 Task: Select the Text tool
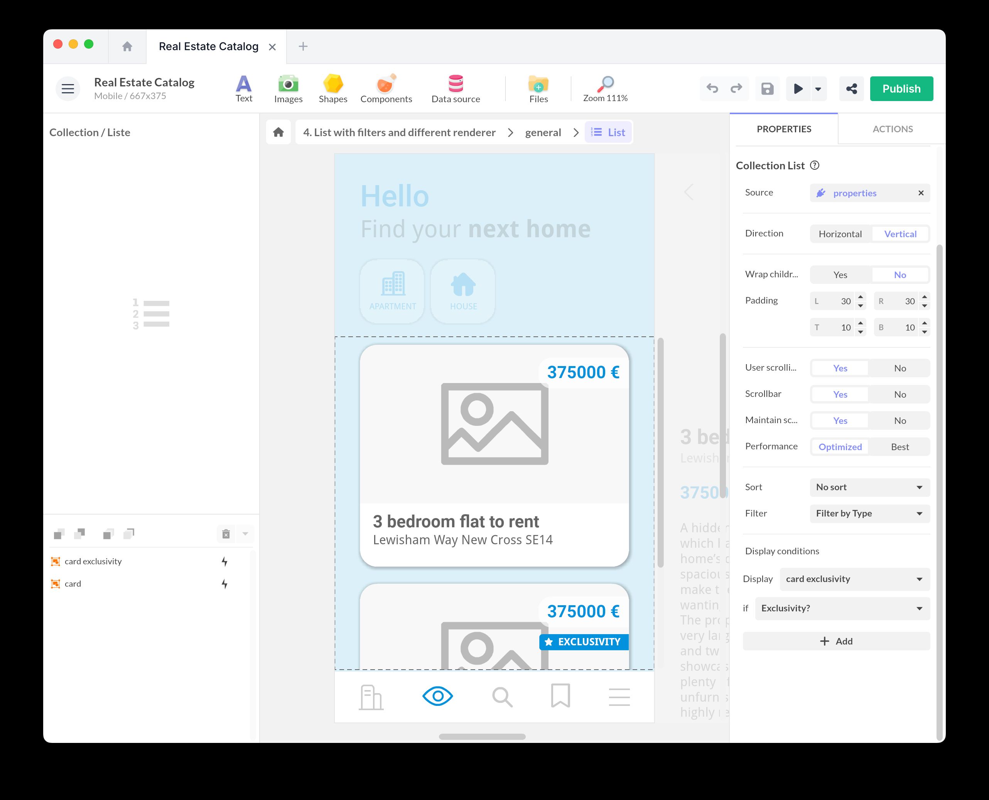[x=244, y=88]
